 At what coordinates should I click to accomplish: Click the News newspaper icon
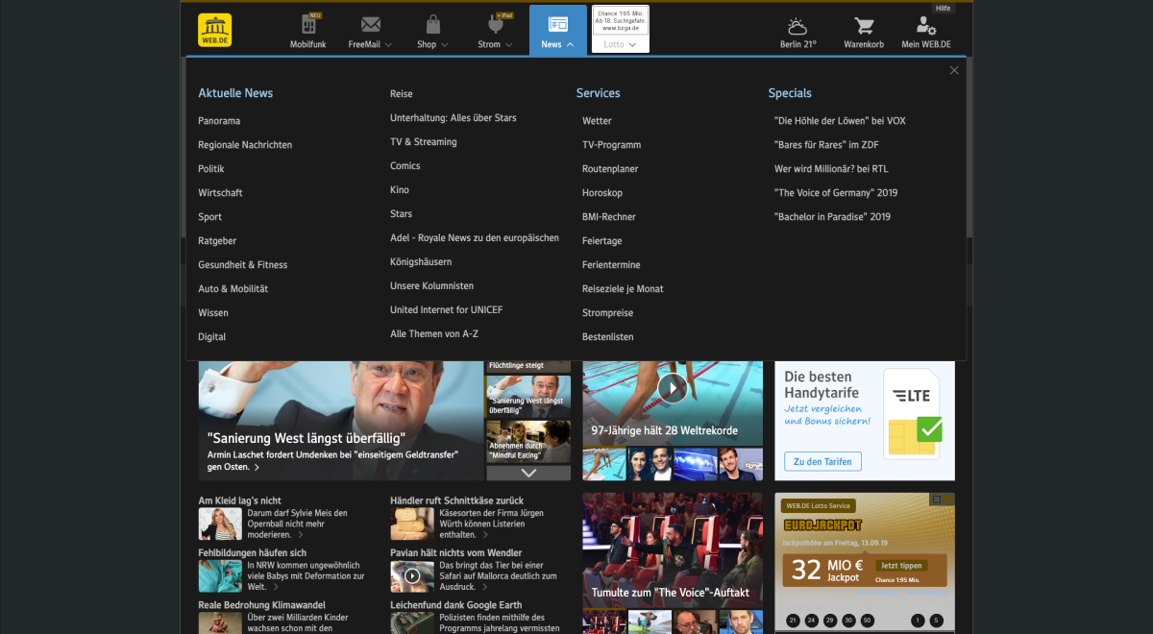click(x=558, y=24)
